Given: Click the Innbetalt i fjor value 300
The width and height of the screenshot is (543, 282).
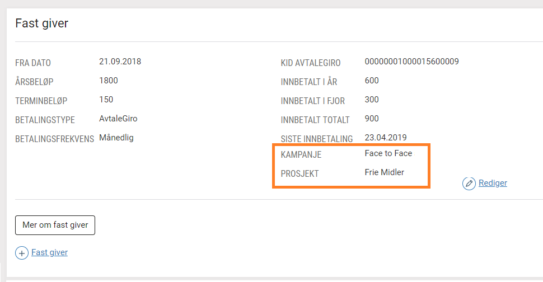Looking at the screenshot, I should 372,100.
